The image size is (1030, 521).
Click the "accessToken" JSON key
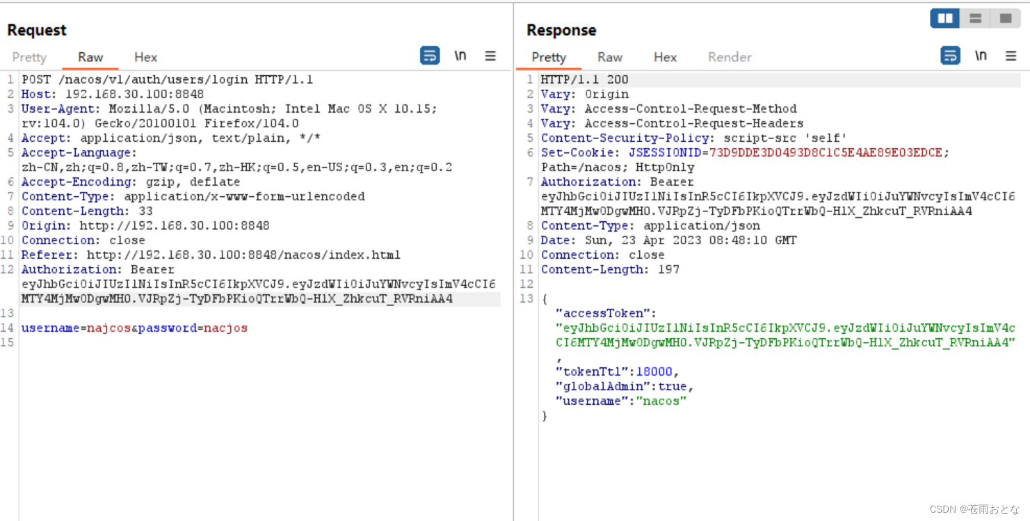coord(603,313)
